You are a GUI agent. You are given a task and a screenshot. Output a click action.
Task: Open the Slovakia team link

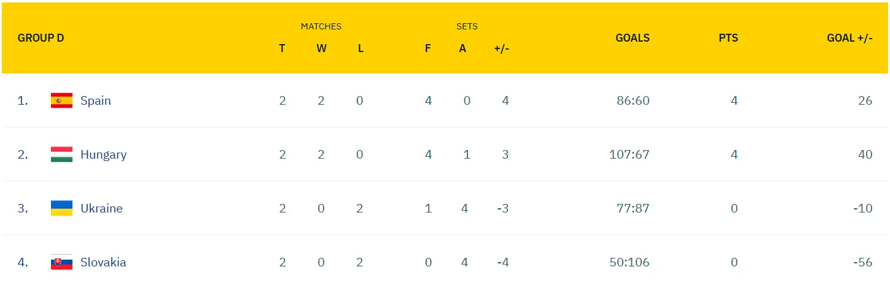click(x=103, y=262)
